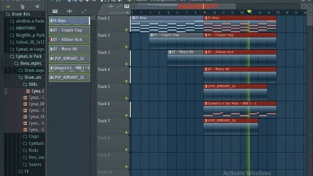
Task: Select pattern clip mode above the ruler
Action: pos(127,6)
